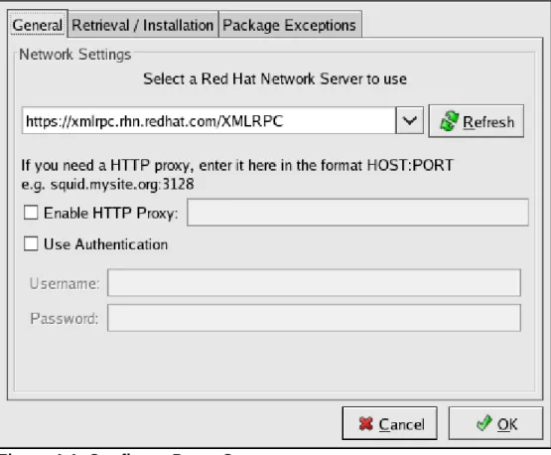Click the Red Hat Network server URL field
Image resolution: width=551 pixels, height=455 pixels.
208,121
